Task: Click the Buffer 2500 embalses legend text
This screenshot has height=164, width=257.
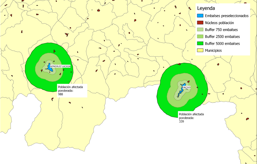Action: tap(222, 37)
